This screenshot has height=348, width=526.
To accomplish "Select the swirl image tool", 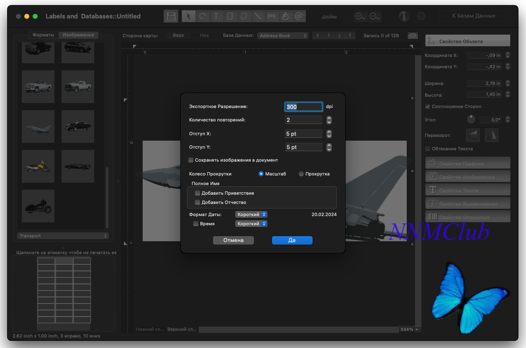I will pos(285,16).
